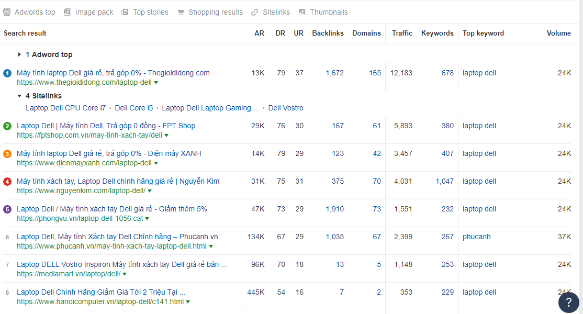Viewport: 583px width, 314px height.
Task: Click the Adwords top icon
Action: click(x=7, y=12)
